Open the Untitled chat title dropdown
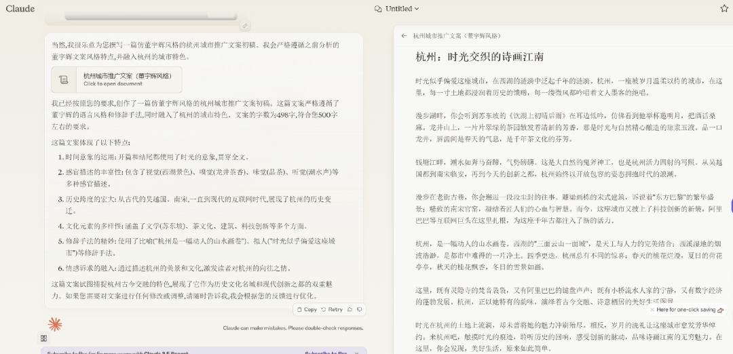The image size is (733, 354). click(x=402, y=8)
